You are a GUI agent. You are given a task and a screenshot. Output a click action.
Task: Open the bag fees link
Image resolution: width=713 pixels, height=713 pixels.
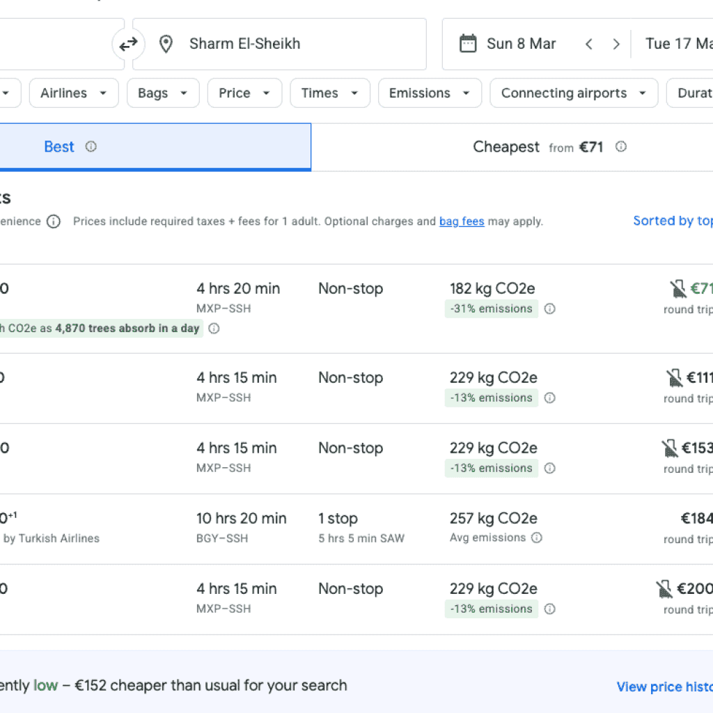point(462,221)
